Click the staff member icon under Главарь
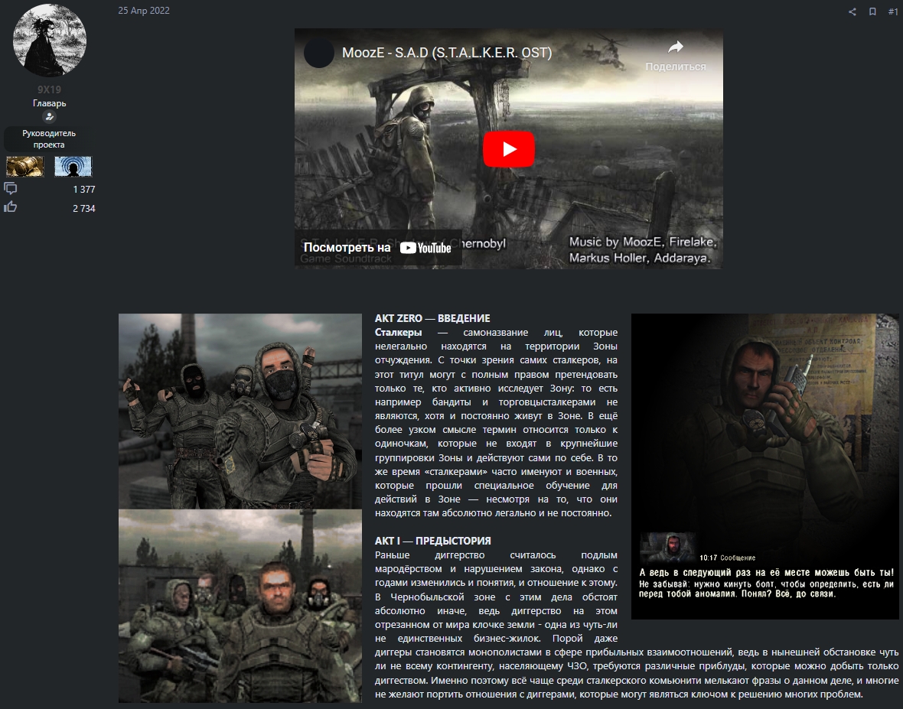 pyautogui.click(x=49, y=117)
